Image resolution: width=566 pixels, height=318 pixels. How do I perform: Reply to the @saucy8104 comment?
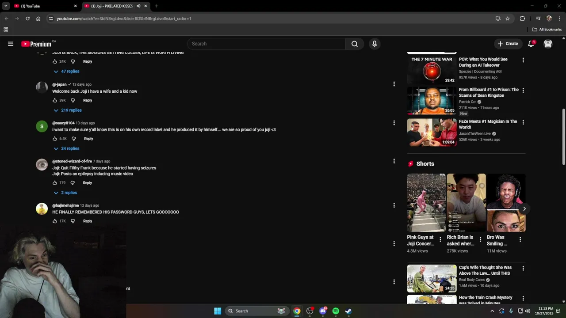88,139
